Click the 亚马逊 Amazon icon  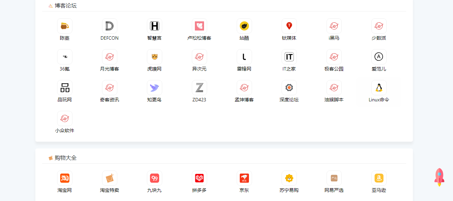[379, 178]
